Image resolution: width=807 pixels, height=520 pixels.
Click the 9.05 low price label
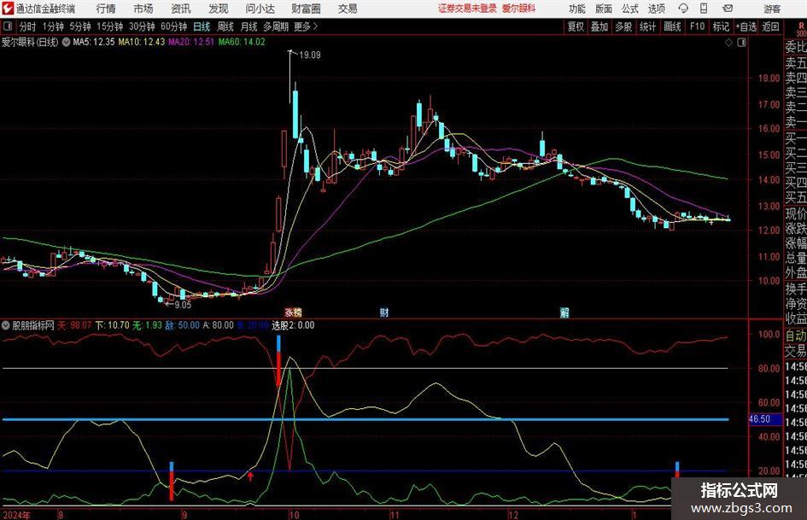[x=183, y=305]
